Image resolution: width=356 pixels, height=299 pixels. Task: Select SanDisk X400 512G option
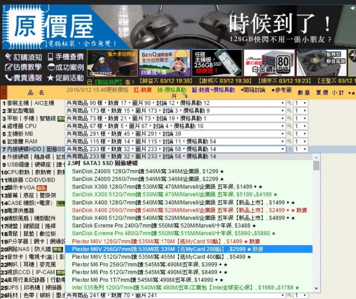click(189, 218)
